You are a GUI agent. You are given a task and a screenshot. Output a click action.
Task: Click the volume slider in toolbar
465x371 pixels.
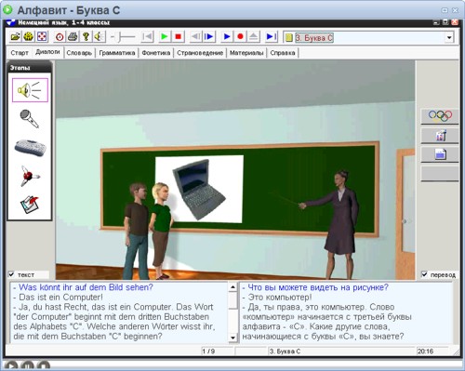point(124,37)
